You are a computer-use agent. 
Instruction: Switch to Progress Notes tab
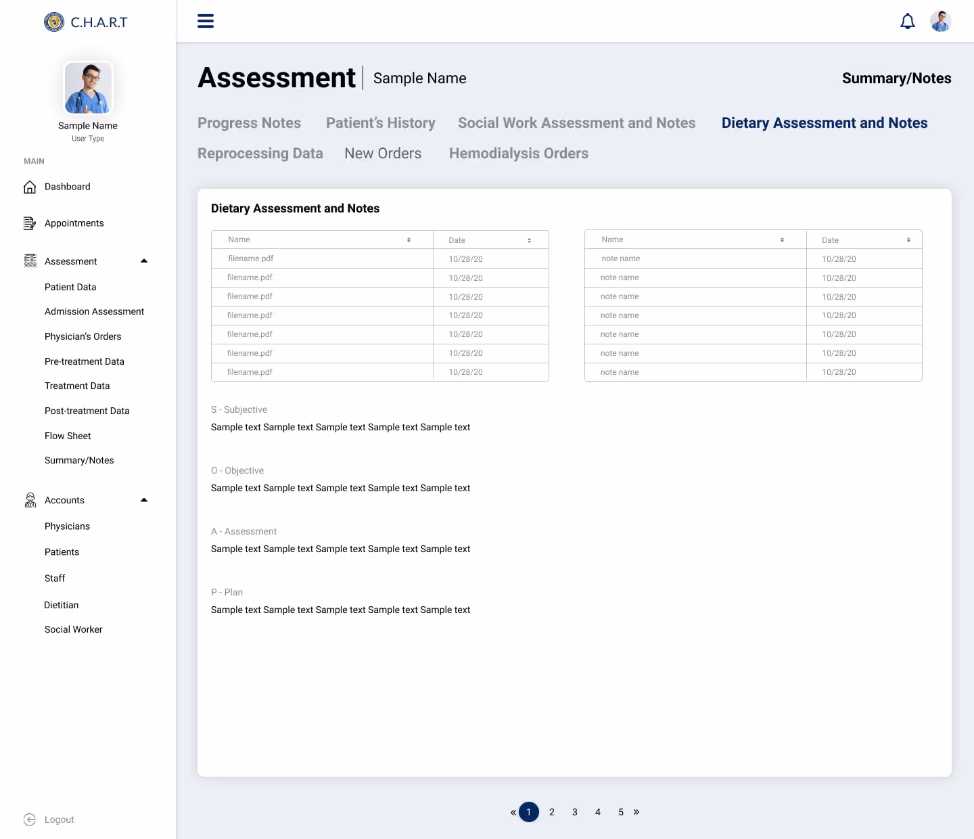[x=249, y=123]
